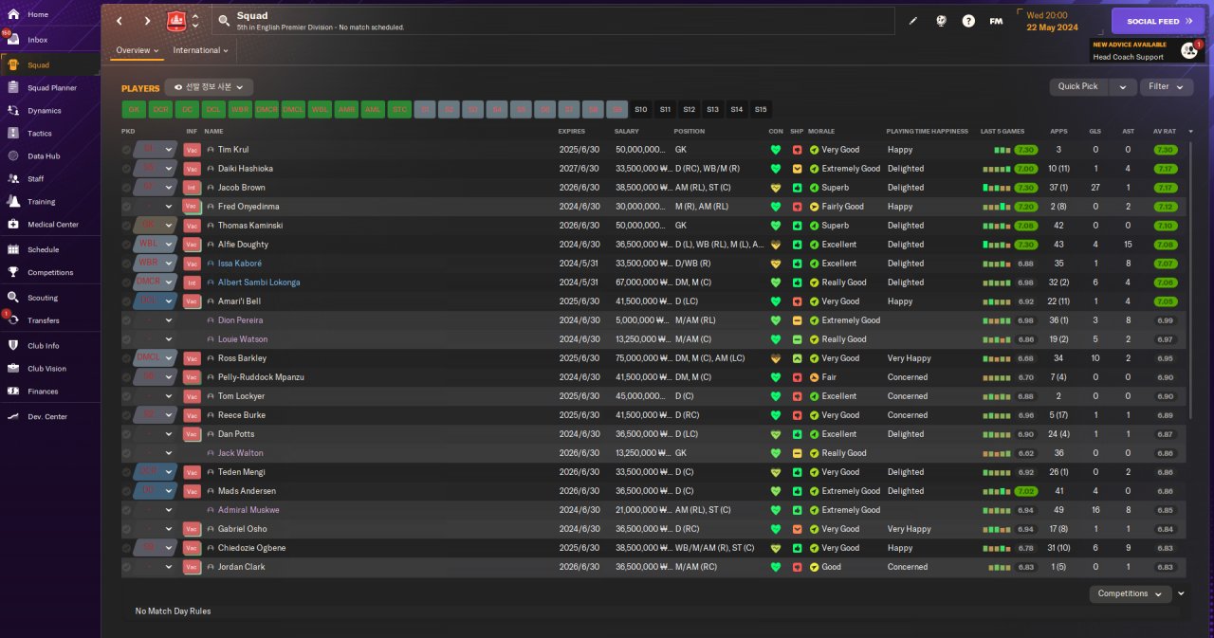Click the search magnifier icon
1214x638 pixels.
point(223,20)
